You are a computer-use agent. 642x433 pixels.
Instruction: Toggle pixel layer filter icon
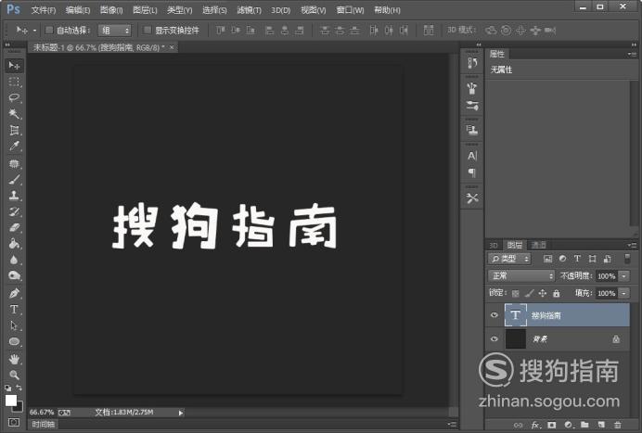click(547, 259)
